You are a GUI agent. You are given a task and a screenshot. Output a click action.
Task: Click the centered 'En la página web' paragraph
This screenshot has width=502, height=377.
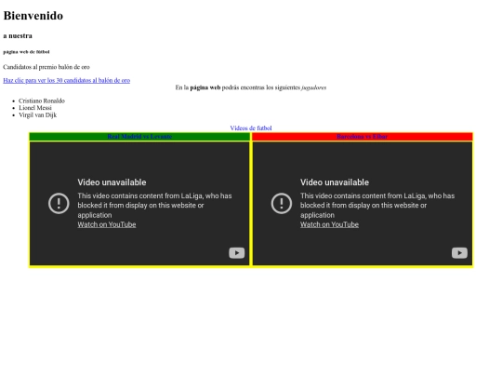pos(251,88)
